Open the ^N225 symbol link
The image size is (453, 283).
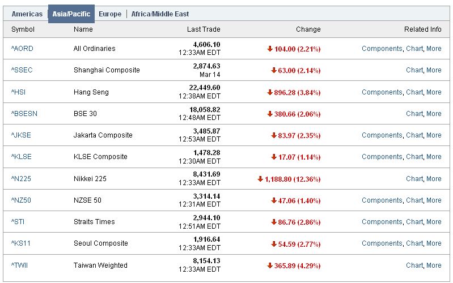tap(21, 178)
